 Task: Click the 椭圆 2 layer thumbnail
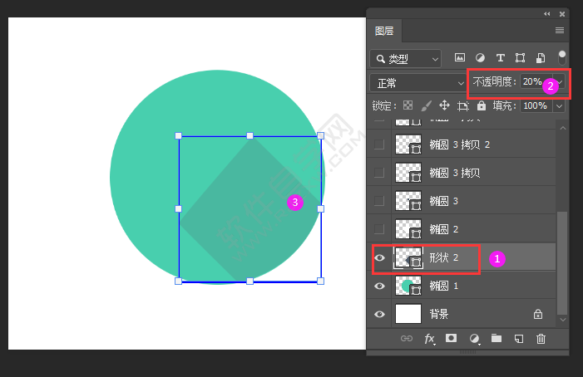408,229
